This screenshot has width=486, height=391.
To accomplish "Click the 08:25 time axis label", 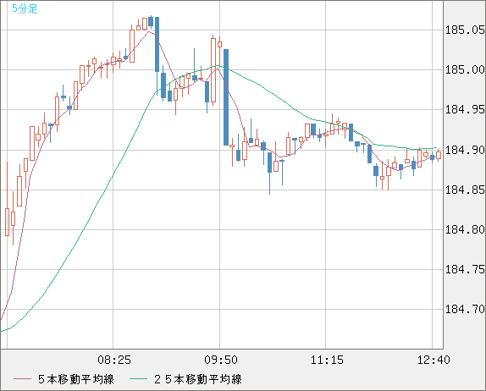I will click(114, 360).
